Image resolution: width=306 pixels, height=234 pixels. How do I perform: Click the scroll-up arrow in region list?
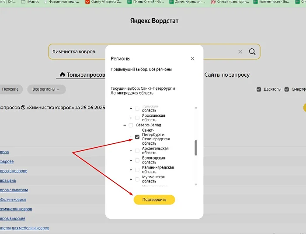pyautogui.click(x=196, y=108)
